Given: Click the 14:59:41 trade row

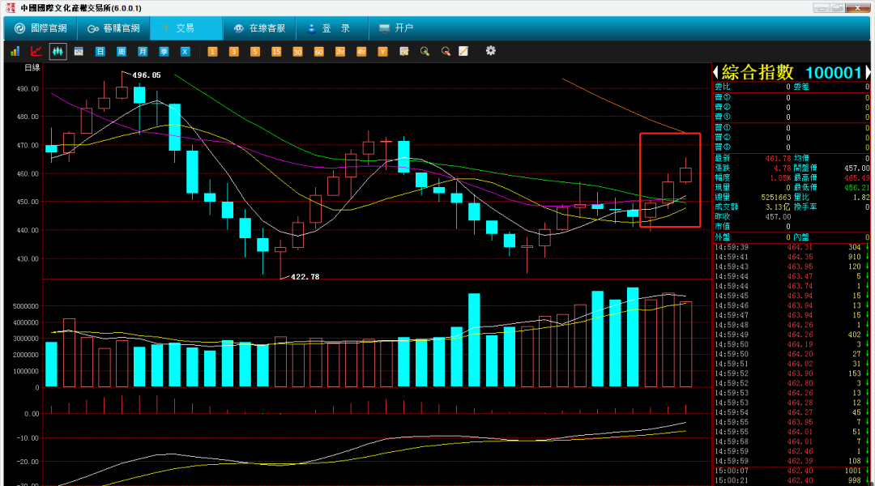Looking at the screenshot, I should pos(792,258).
